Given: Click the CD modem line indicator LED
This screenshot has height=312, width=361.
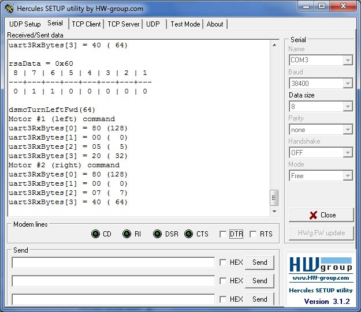Looking at the screenshot, I should click(x=95, y=234).
